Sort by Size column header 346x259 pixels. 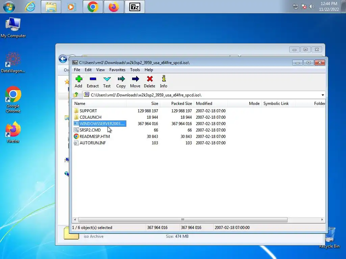coord(143,104)
